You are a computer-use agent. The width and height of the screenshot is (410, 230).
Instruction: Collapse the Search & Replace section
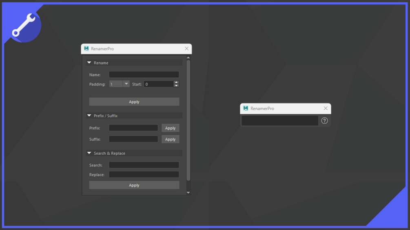89,153
